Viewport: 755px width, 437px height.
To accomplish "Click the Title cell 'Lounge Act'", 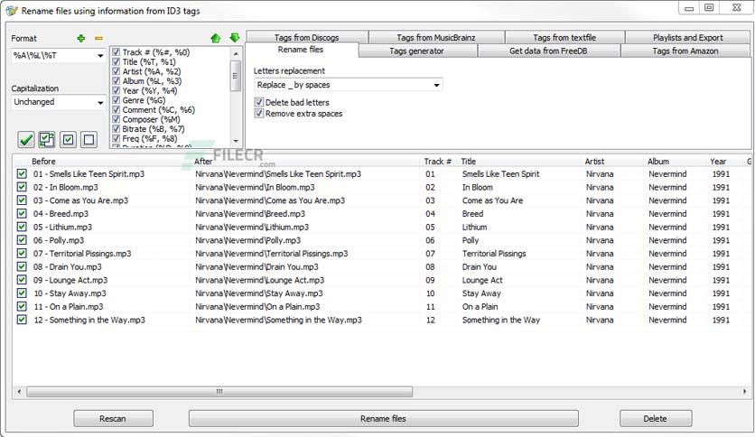I will (482, 280).
